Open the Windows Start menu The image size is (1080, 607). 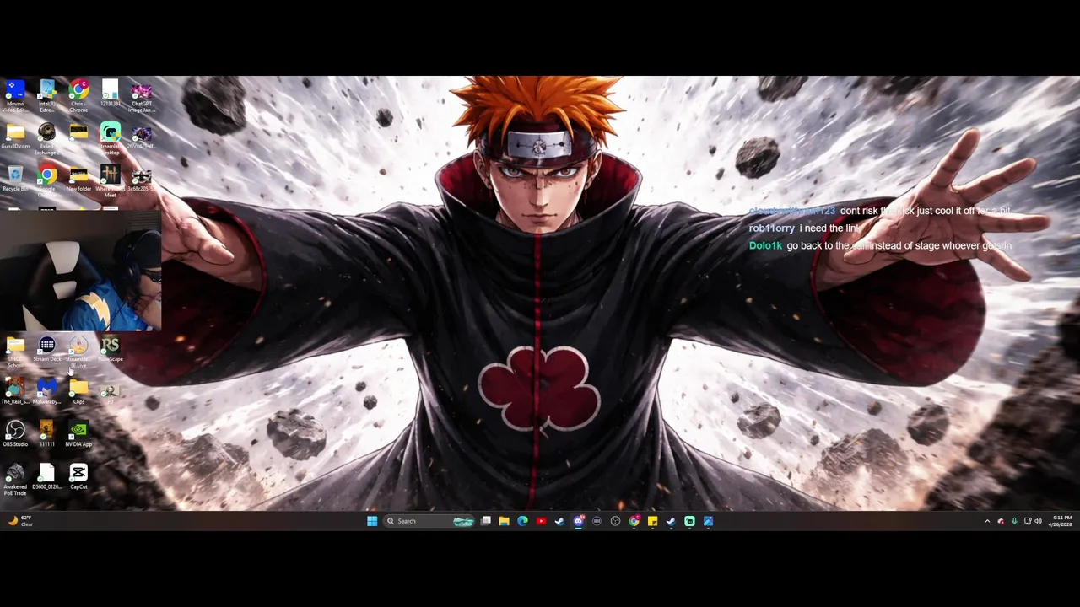pyautogui.click(x=372, y=521)
